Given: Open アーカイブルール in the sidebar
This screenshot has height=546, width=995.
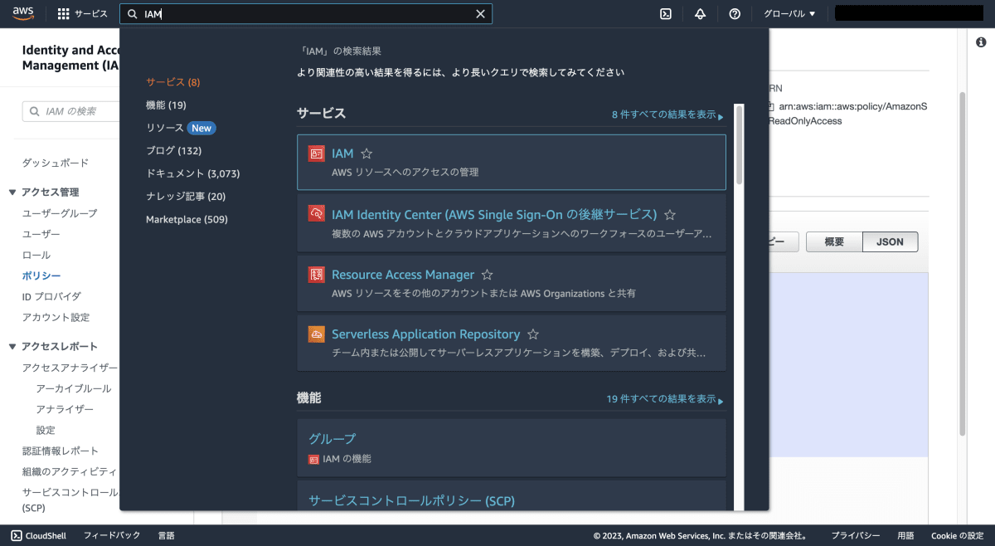Looking at the screenshot, I should point(74,388).
